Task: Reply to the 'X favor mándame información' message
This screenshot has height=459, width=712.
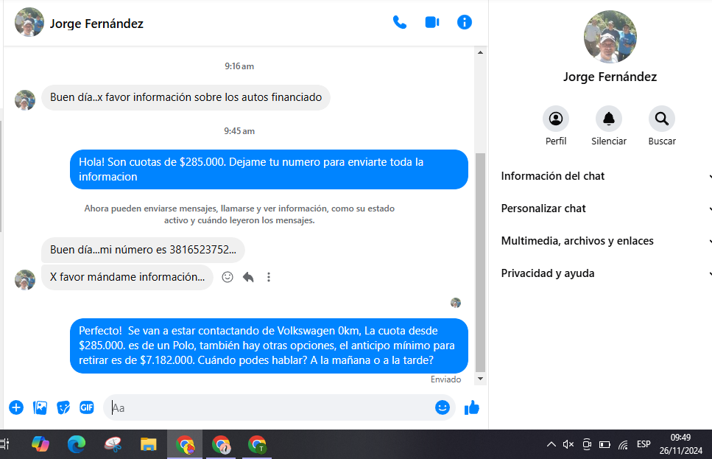Action: coord(248,277)
